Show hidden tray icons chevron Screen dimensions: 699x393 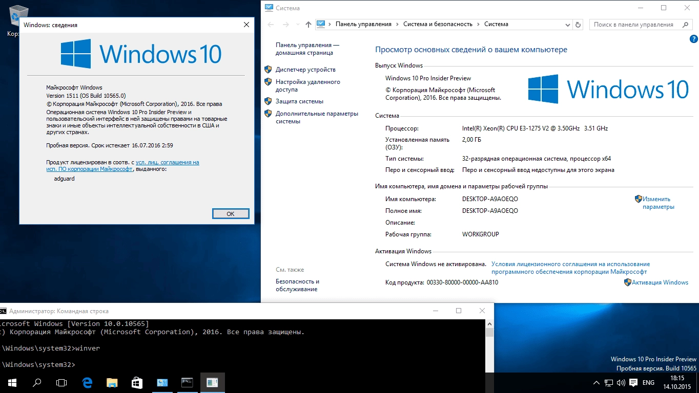tap(597, 383)
